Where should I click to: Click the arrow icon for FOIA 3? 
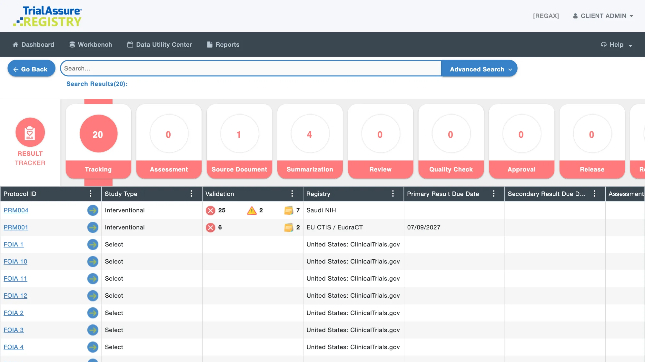pyautogui.click(x=93, y=330)
